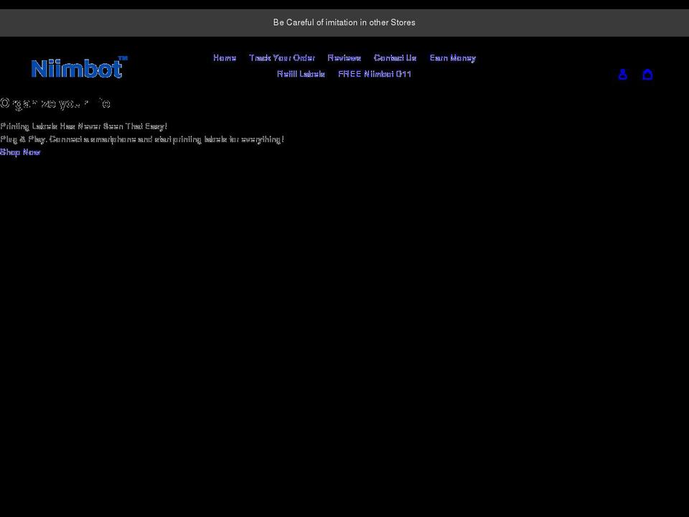Screen dimensions: 689x517
Task: Open the Earn Money page
Action: 452,57
